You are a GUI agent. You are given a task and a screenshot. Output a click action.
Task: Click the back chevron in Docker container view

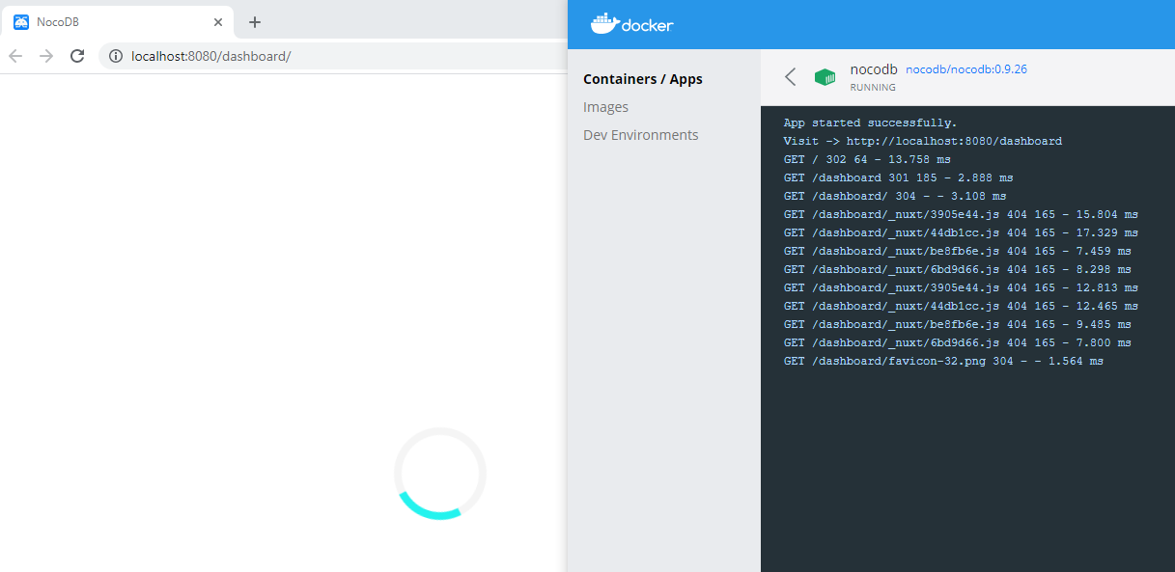pos(790,76)
